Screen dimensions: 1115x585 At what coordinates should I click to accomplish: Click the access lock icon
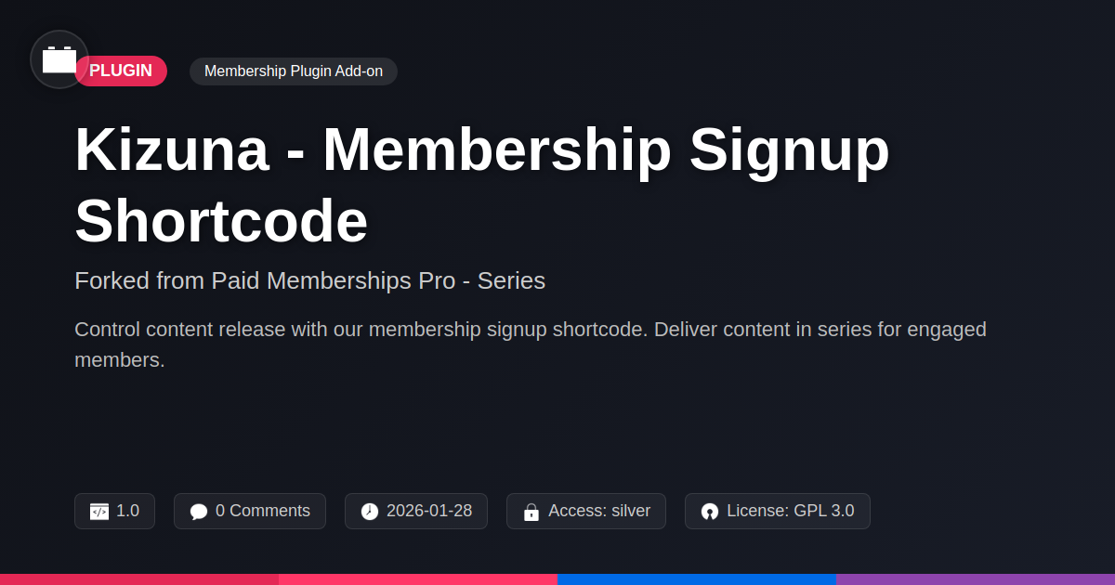[x=531, y=512]
